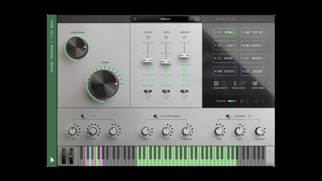The height and width of the screenshot is (181, 322).
Task: Click the EQ HIGH knob
Action: 113,131
